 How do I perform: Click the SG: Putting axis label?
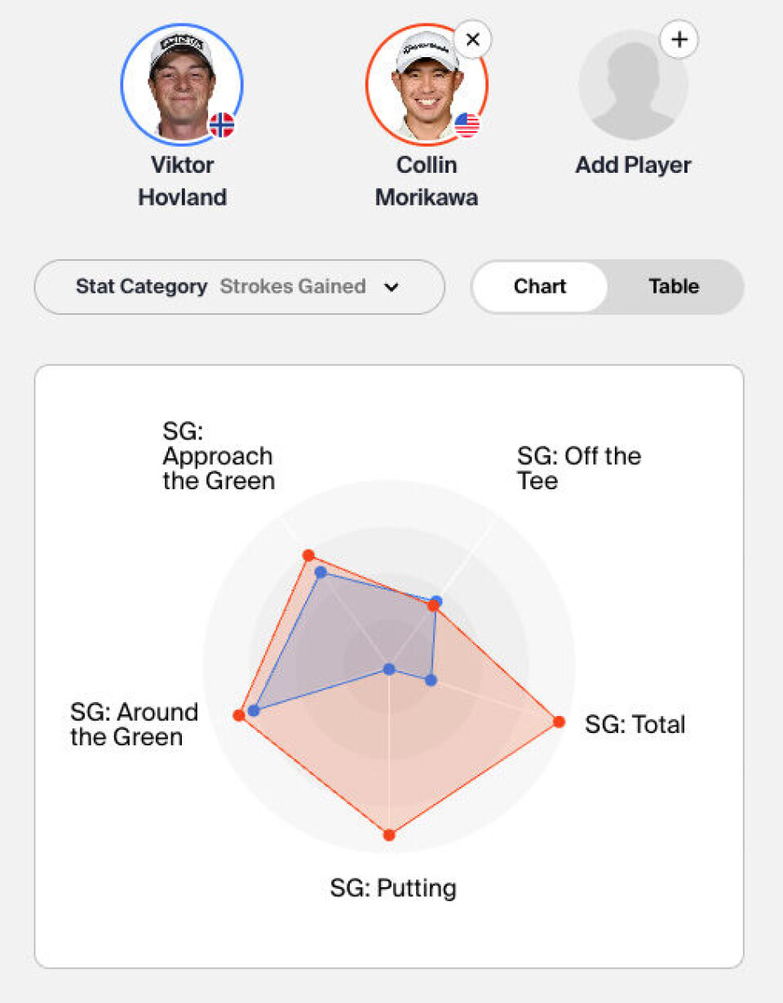tap(393, 887)
